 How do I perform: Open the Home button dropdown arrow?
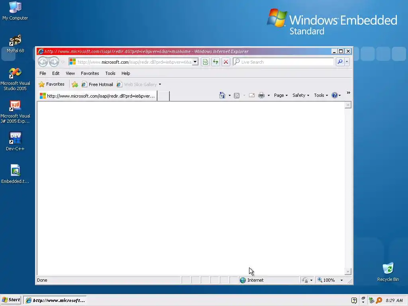pyautogui.click(x=229, y=95)
